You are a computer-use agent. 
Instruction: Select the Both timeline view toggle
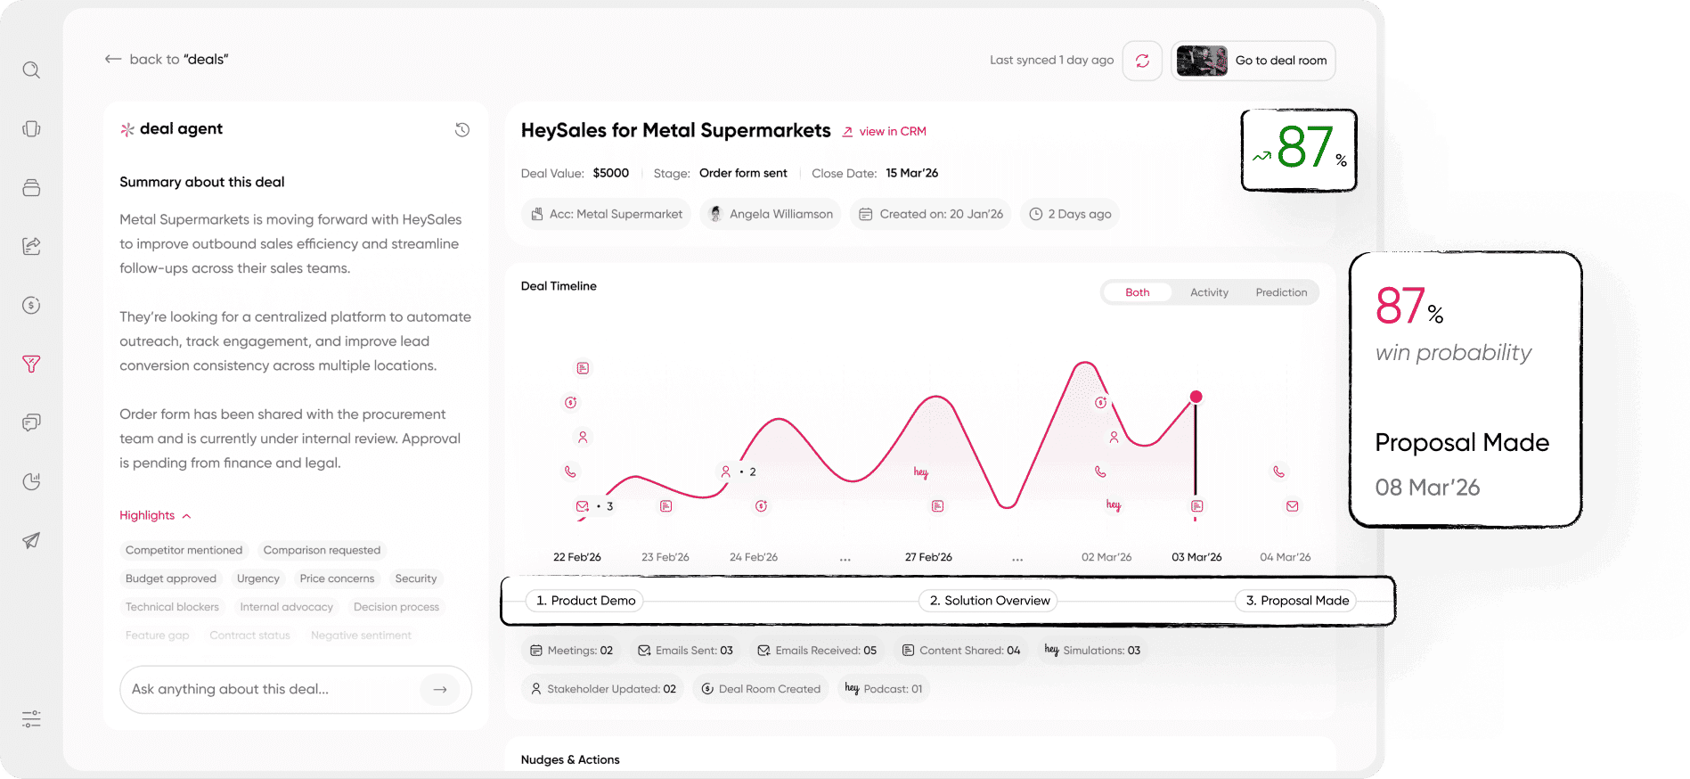click(1137, 292)
